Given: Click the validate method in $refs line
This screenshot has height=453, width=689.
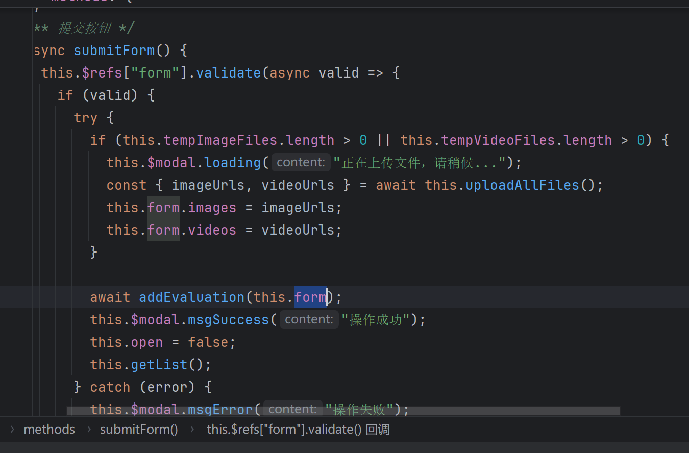Looking at the screenshot, I should pyautogui.click(x=228, y=72).
